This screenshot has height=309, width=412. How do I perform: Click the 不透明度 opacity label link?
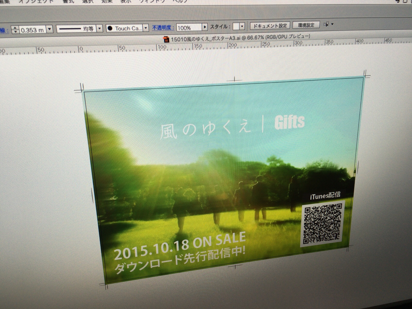tap(163, 28)
